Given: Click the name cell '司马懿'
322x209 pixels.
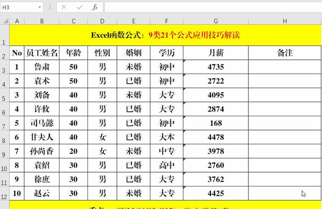Looking at the screenshot, I should click(x=42, y=123).
